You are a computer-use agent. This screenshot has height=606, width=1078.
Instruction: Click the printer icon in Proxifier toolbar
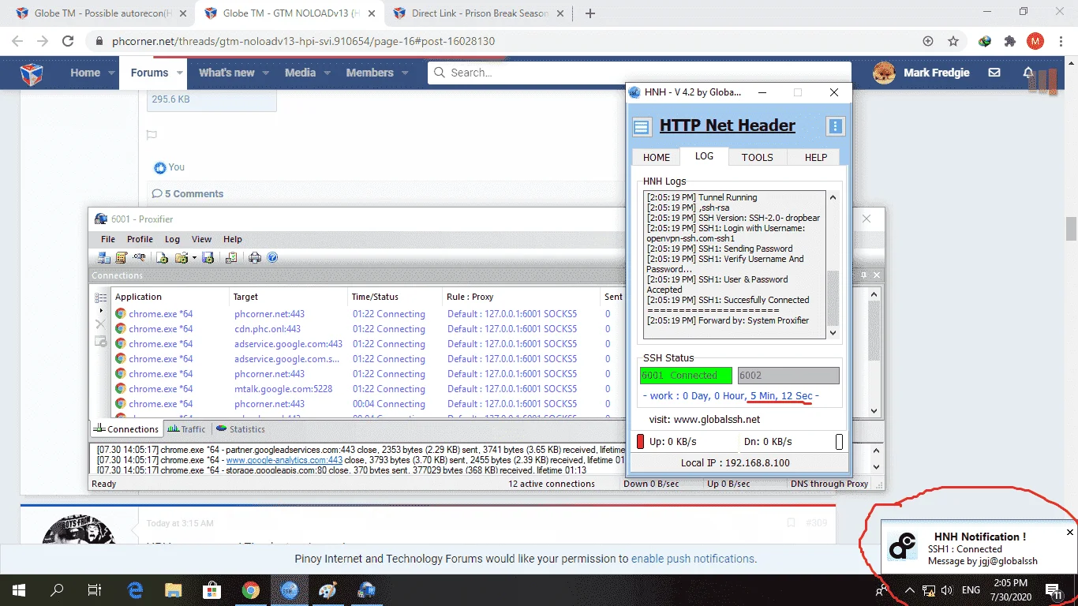(x=255, y=257)
